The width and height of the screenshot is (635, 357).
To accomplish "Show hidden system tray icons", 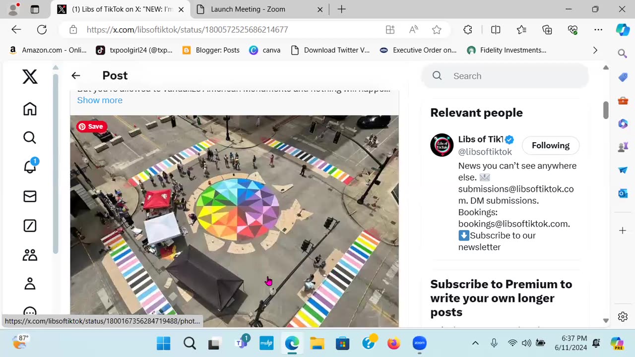I will click(x=475, y=343).
